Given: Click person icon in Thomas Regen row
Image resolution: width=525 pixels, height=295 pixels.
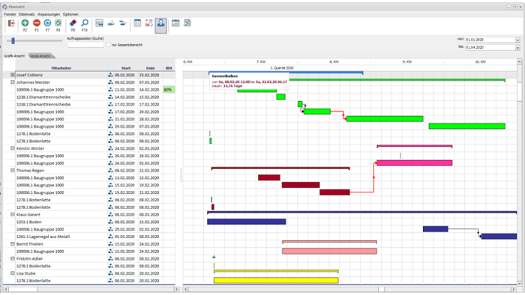Looking at the screenshot, I should point(110,171).
